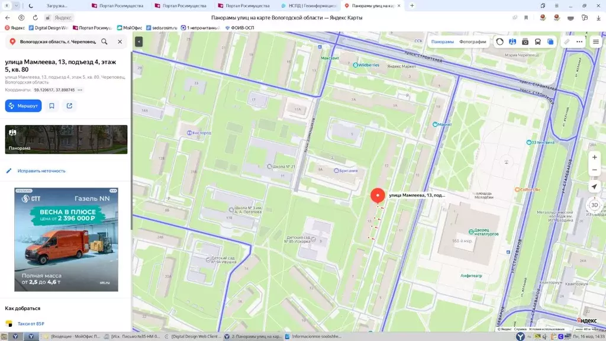Image resolution: width=606 pixels, height=341 pixels.
Task: Select the Панорамы tab on map
Action: (442, 42)
